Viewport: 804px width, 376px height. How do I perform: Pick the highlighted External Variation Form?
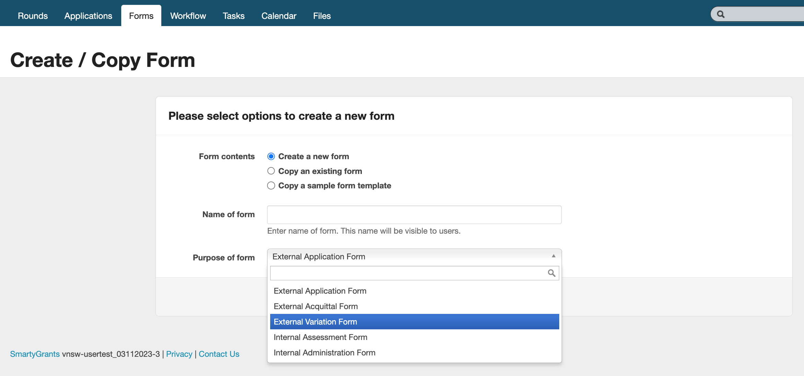[x=315, y=322]
